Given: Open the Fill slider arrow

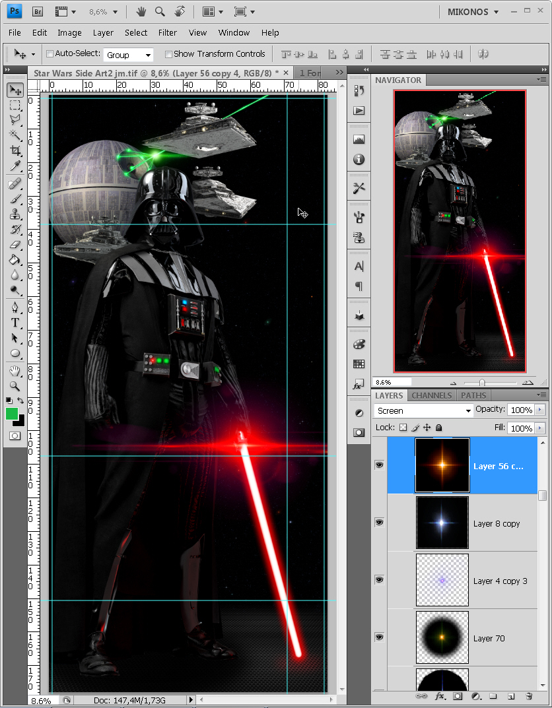Looking at the screenshot, I should [x=540, y=428].
